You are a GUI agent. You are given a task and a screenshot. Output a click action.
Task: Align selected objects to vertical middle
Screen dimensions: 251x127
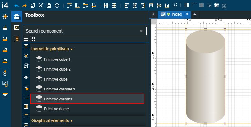click(x=159, y=6)
